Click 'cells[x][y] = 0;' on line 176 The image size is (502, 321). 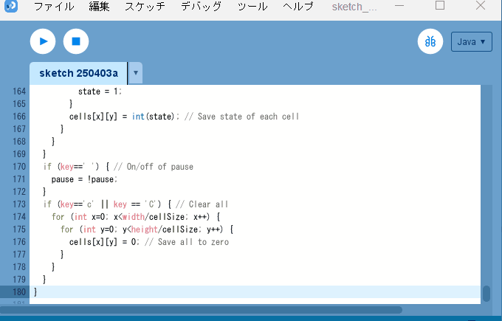point(104,242)
